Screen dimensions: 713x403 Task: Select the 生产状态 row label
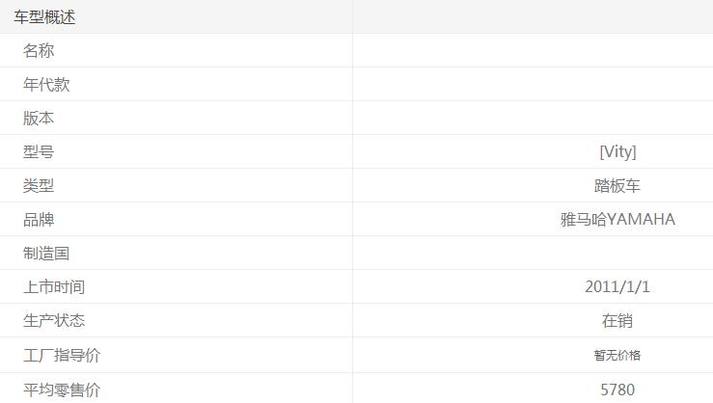(54, 321)
